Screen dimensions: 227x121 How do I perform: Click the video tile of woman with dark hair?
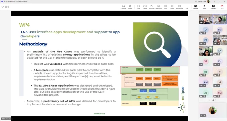point(206,51)
